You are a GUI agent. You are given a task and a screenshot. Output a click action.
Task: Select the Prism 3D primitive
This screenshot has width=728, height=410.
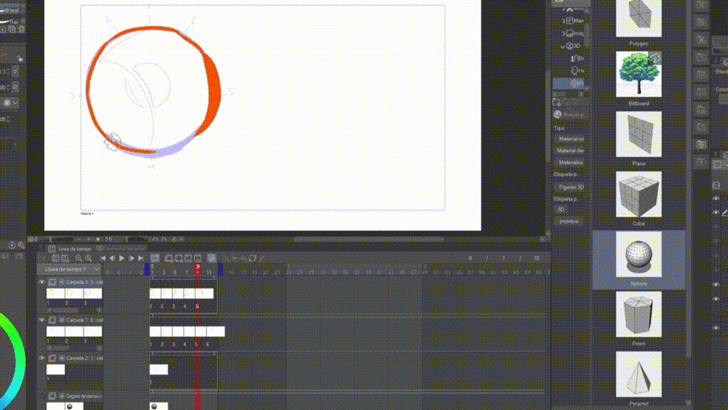coord(639,314)
